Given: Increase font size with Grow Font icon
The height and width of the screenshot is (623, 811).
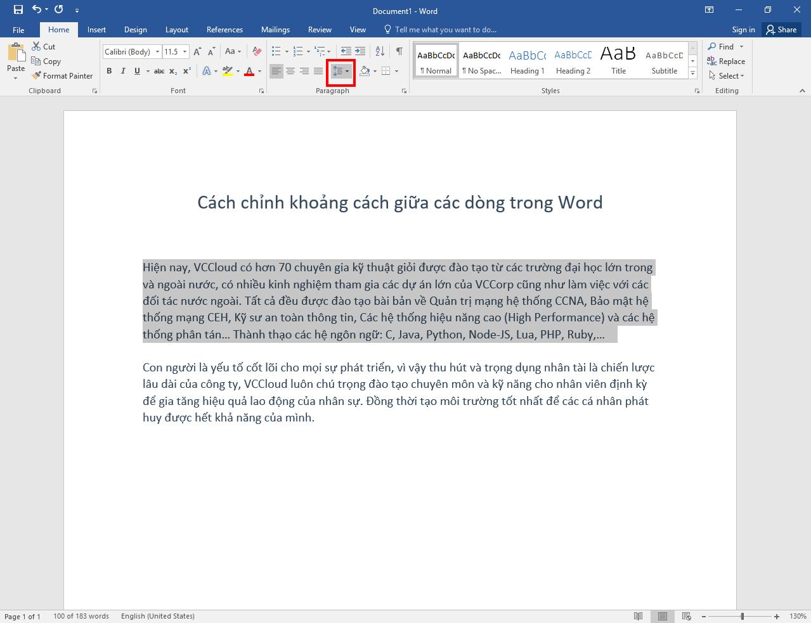Looking at the screenshot, I should pyautogui.click(x=197, y=52).
